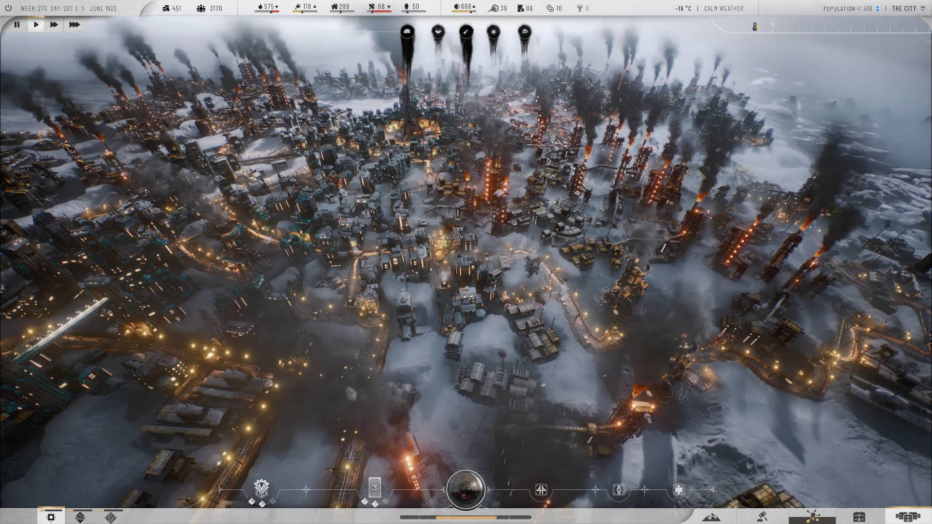
Task: Click the population count with arrows
Action: pos(852,9)
